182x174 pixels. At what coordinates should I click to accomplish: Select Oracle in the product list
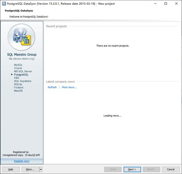[18, 68]
